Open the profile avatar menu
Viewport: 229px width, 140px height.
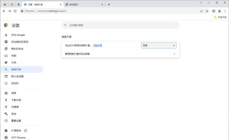tap(220, 11)
